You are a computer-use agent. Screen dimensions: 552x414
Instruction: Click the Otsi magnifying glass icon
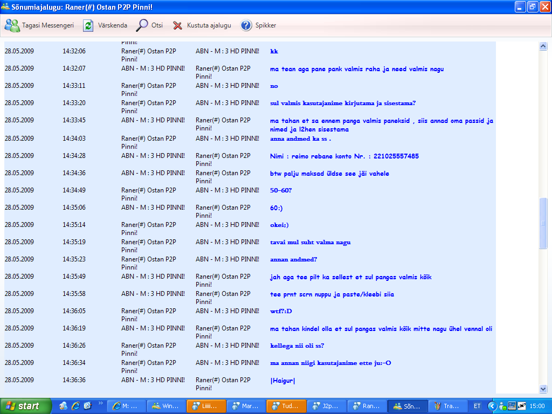click(142, 25)
